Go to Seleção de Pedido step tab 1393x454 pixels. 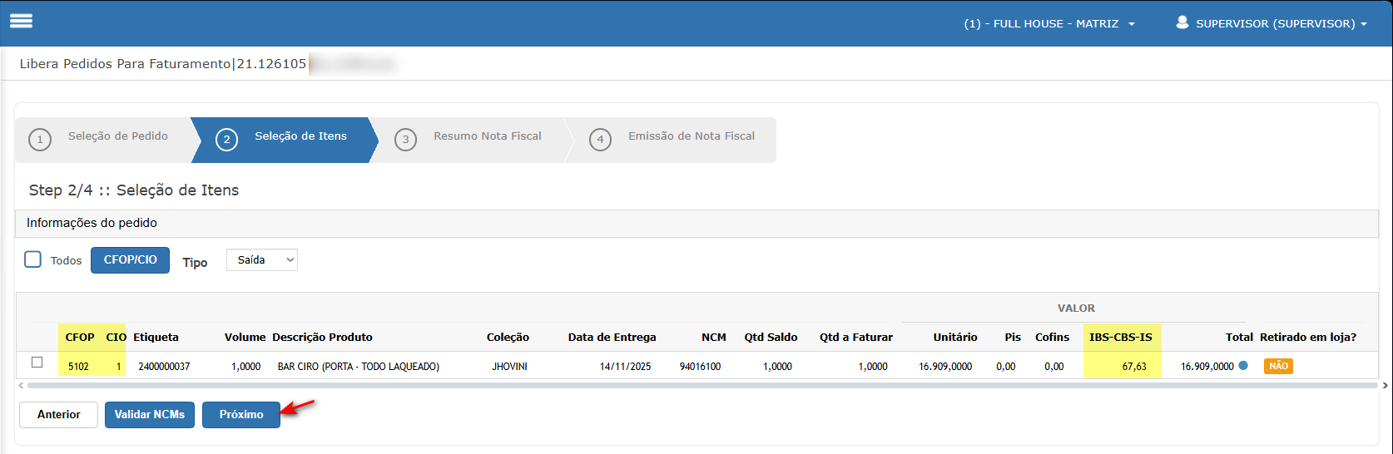coord(118,136)
